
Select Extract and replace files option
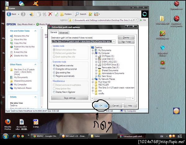(x=54, y=50)
